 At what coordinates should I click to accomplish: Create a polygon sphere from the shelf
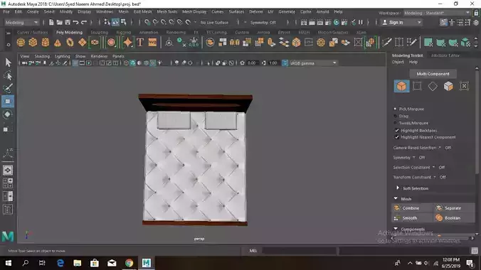click(21, 43)
